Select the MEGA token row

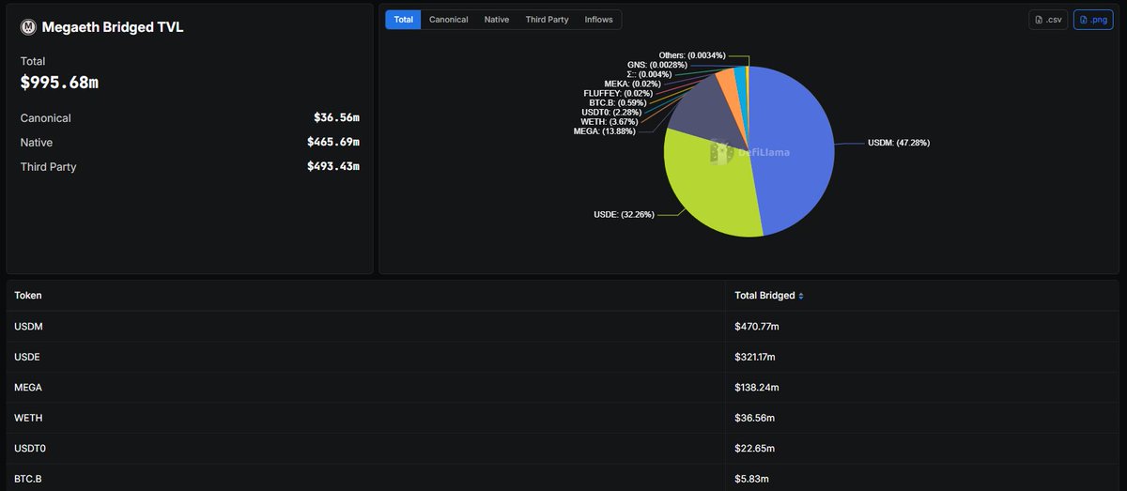563,387
